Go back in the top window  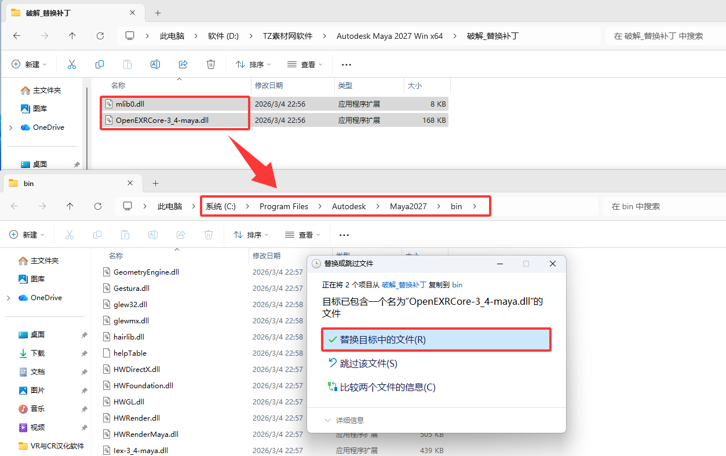click(17, 36)
